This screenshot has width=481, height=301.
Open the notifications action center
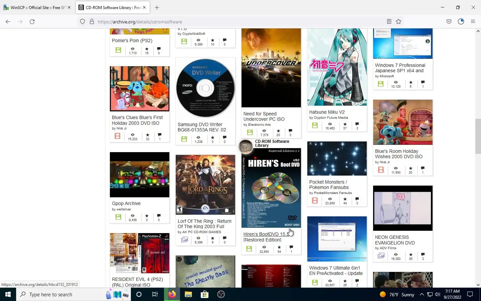click(470, 294)
